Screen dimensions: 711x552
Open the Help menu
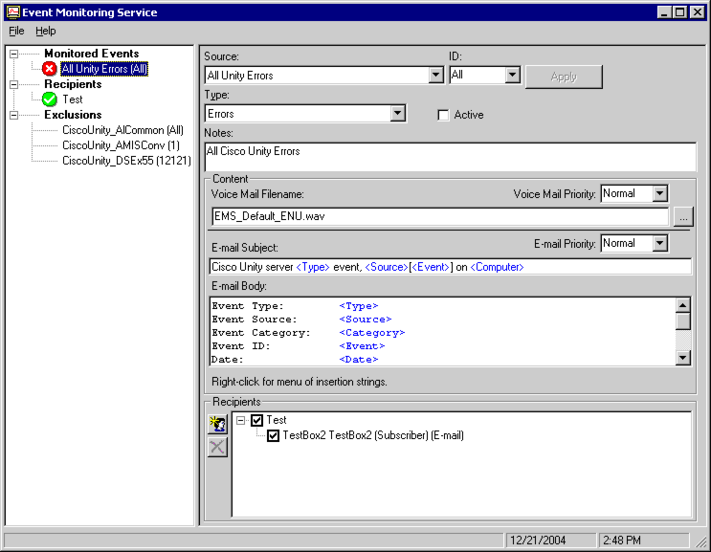[46, 32]
